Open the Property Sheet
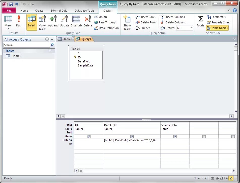The width and height of the screenshot is (240, 183). (218, 22)
